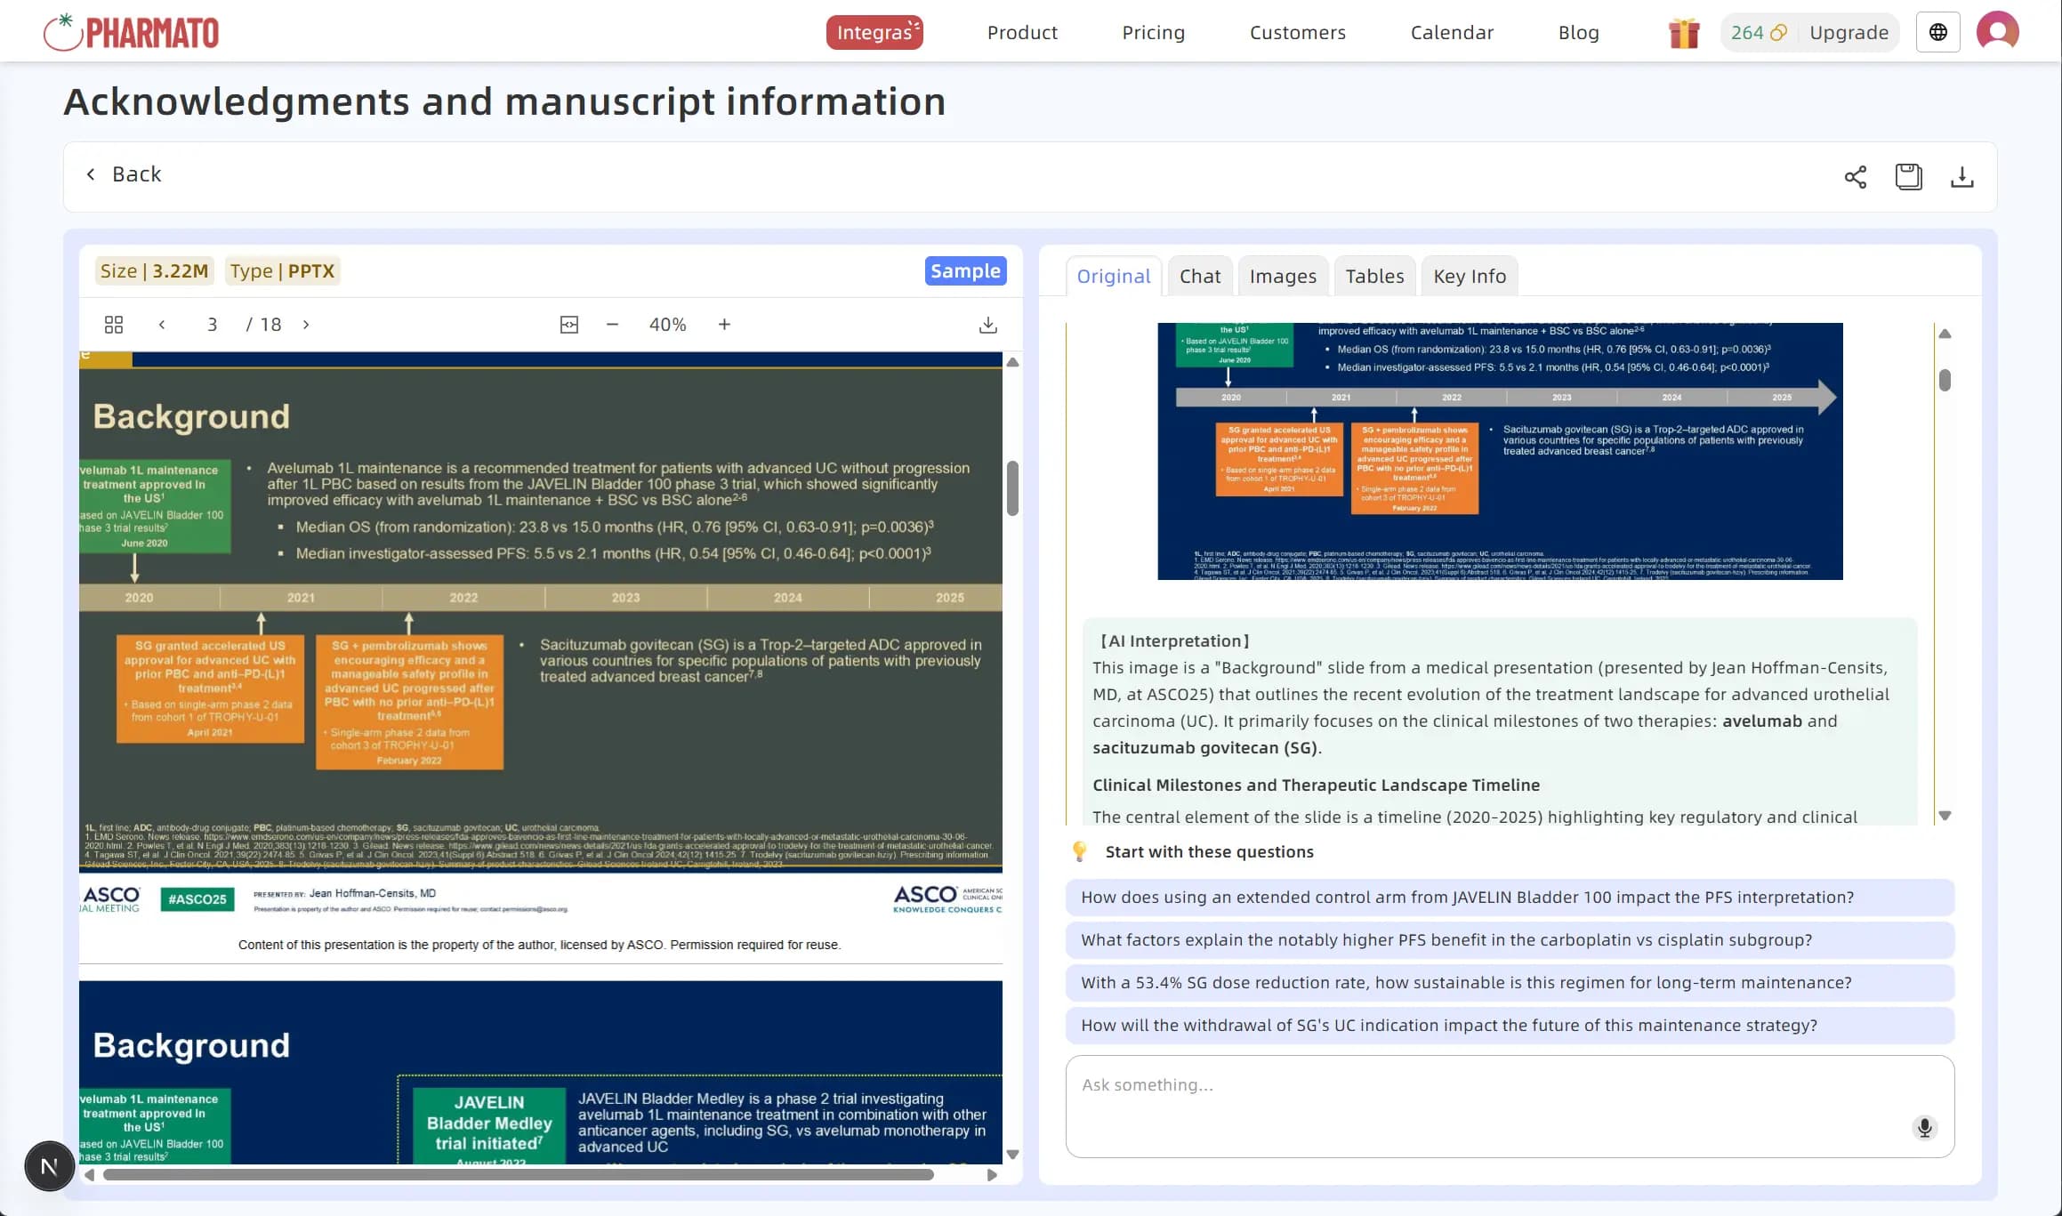
Task: Click the microphone voice input icon
Action: 1924,1128
